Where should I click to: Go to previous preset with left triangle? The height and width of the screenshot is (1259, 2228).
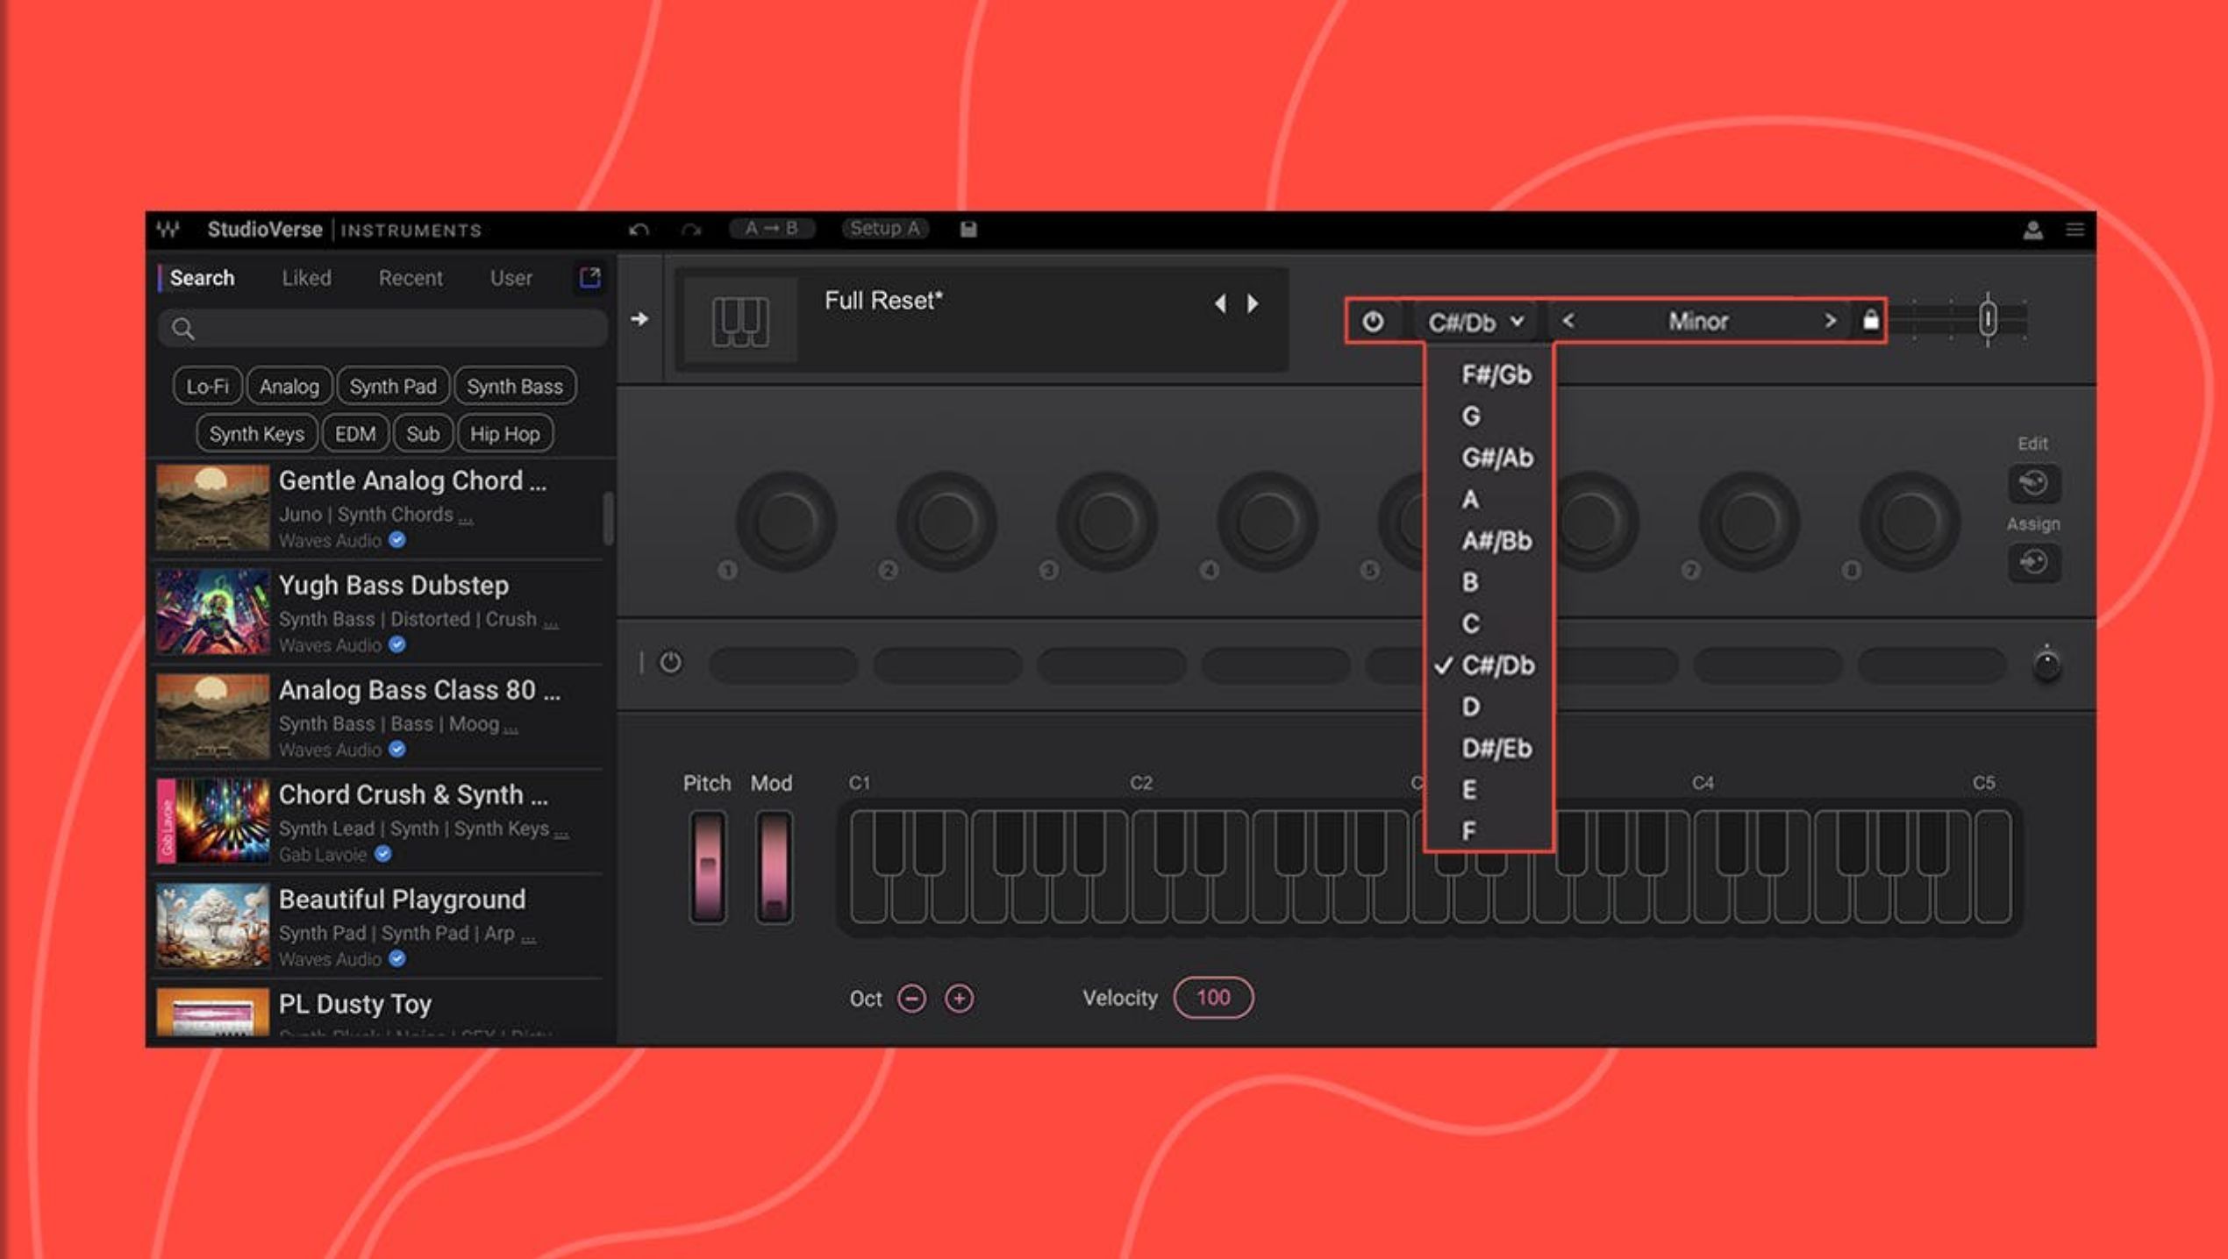1220,303
